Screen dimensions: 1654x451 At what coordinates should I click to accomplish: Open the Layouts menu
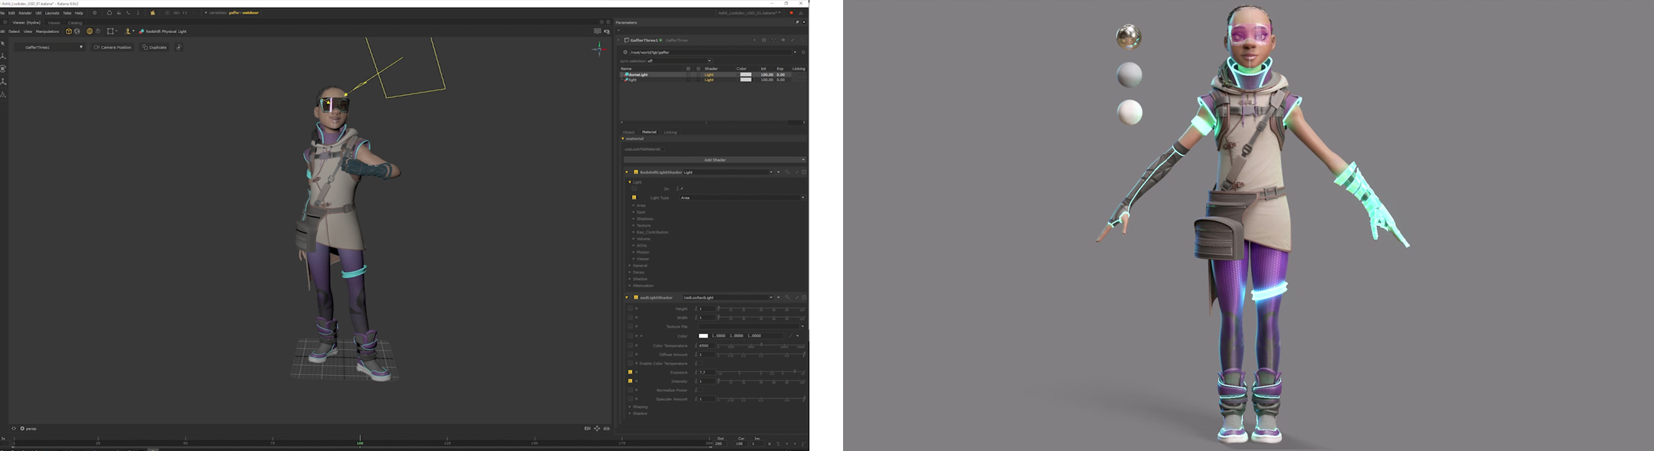pyautogui.click(x=52, y=13)
